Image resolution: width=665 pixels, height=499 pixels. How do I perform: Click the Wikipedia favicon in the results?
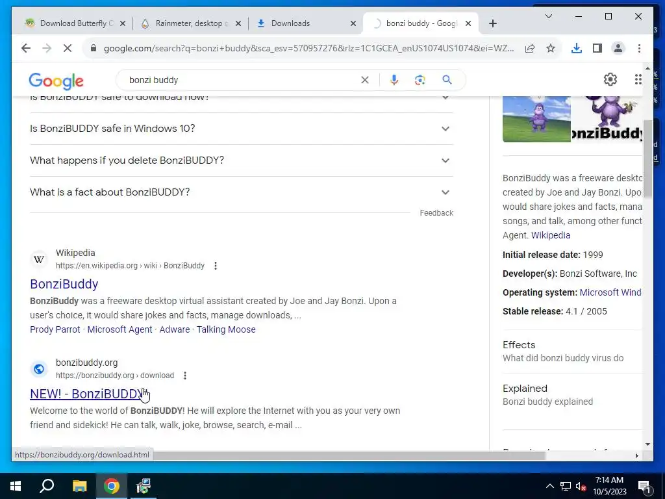[x=39, y=259]
